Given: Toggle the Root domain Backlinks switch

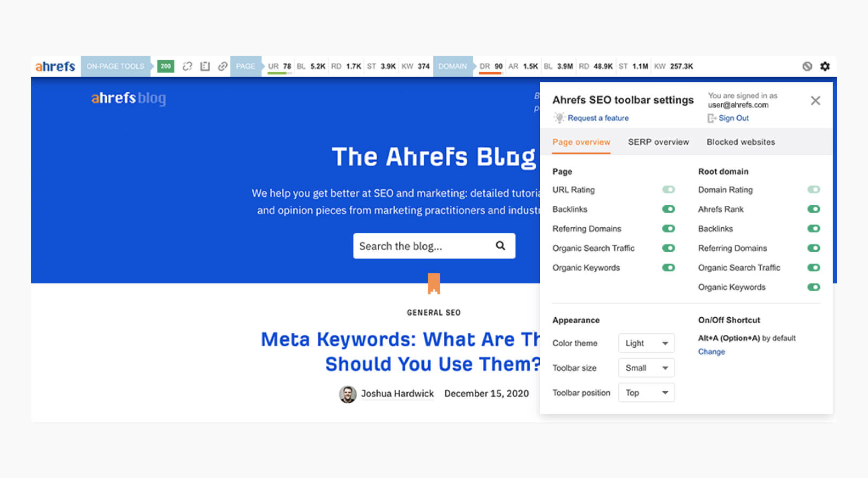Looking at the screenshot, I should (x=814, y=229).
